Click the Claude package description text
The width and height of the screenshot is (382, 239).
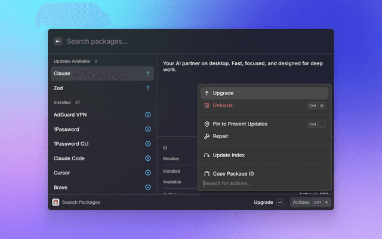[243, 66]
